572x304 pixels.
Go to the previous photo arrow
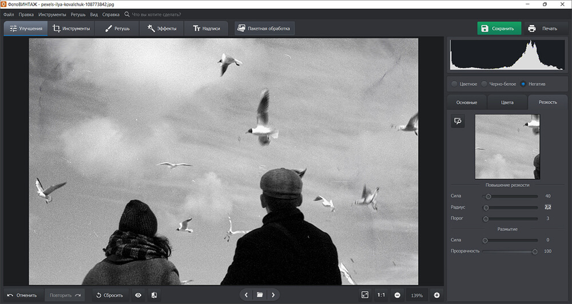(x=246, y=295)
